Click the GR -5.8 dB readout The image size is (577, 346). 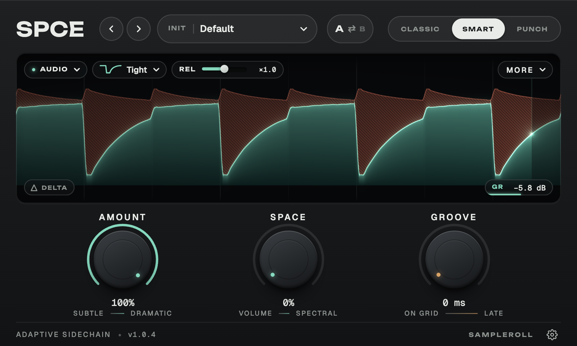click(519, 188)
